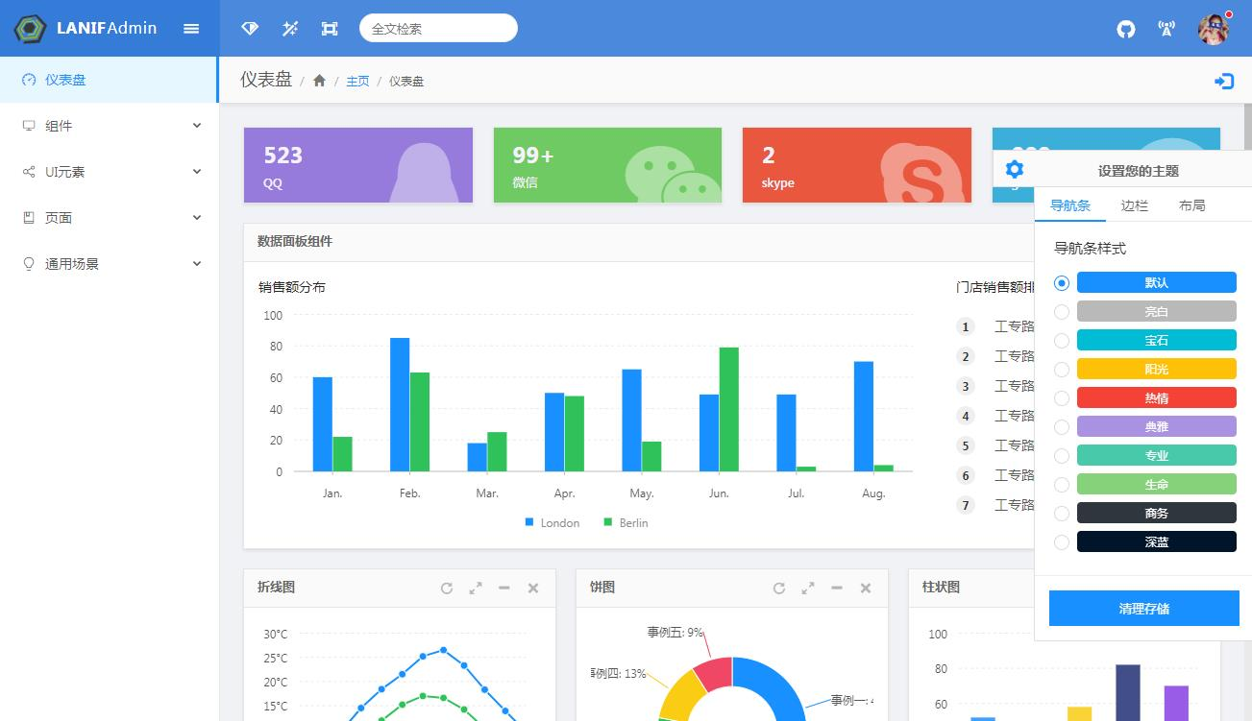Open the GitHub link icon

[x=1126, y=29]
